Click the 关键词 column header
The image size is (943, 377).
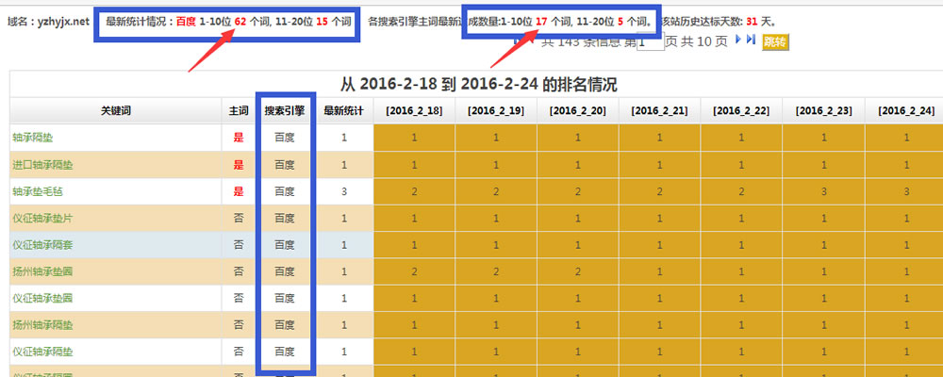click(x=115, y=110)
